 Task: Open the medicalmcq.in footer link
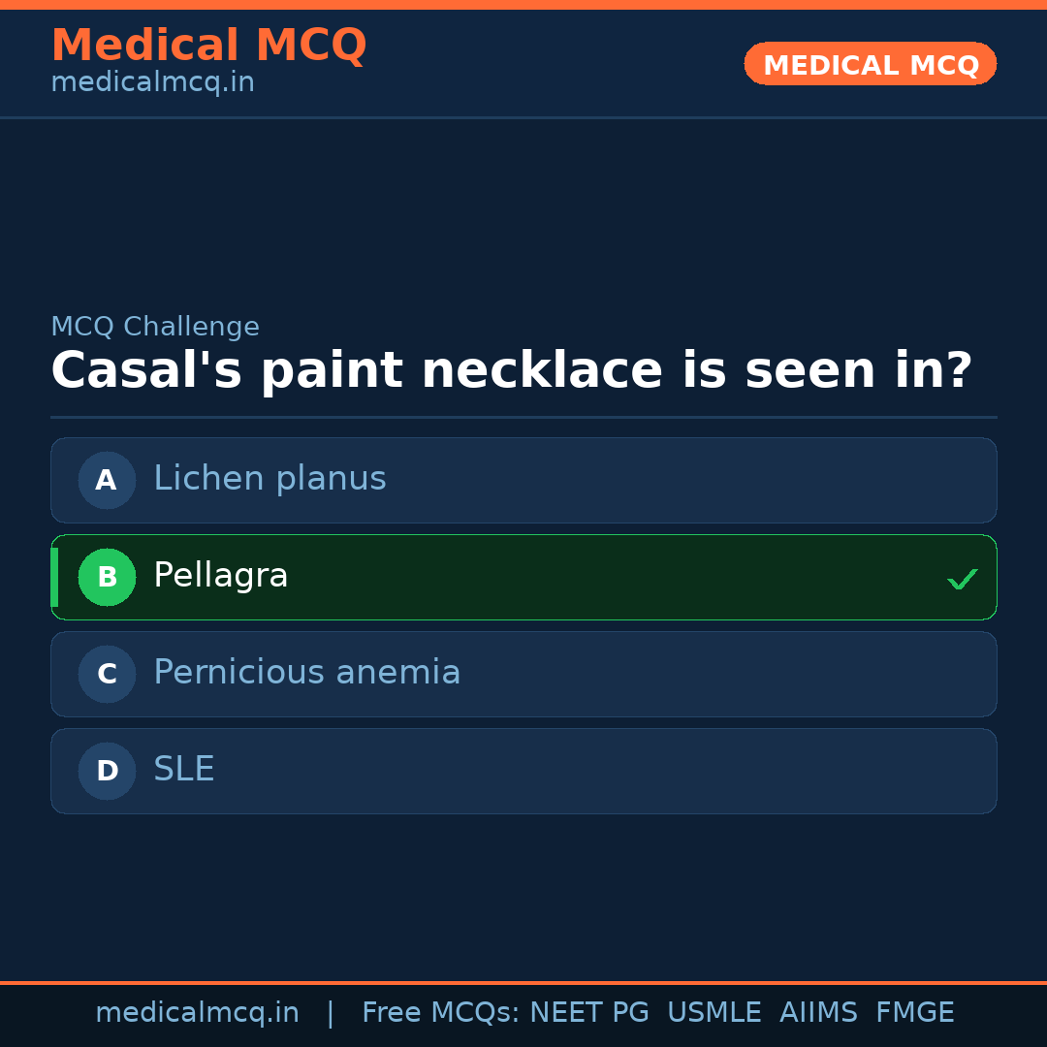(198, 1011)
